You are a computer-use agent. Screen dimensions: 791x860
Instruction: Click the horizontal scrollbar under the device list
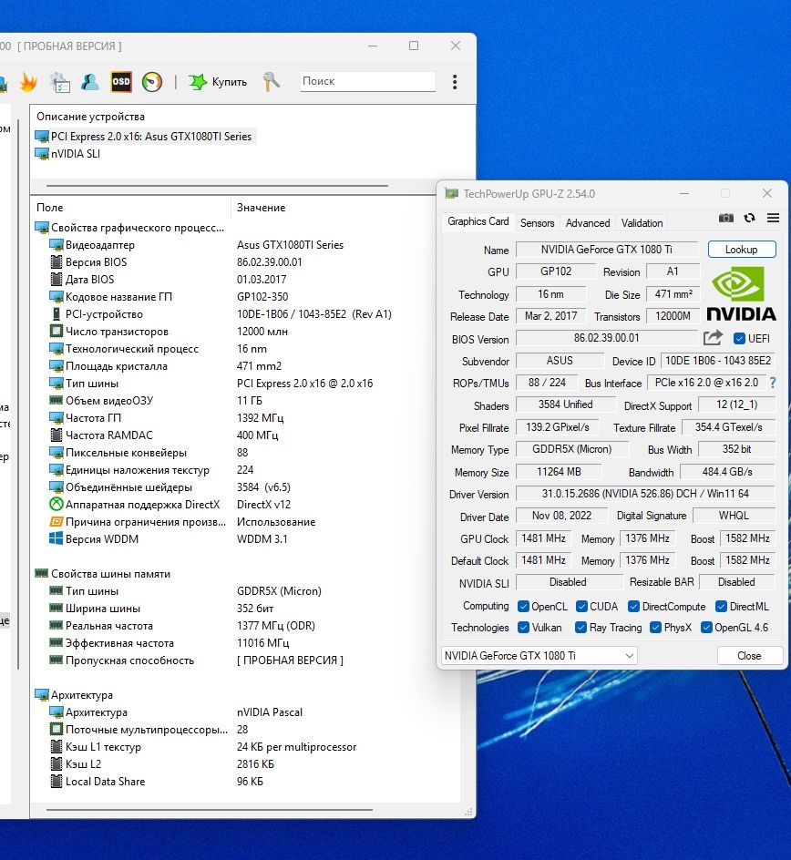(217, 186)
